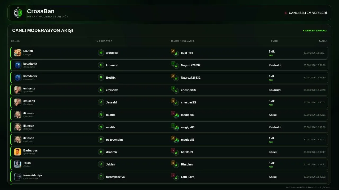This screenshot has height=190, width=339.
Task: Sort by the KANAL column header
Action: click(15, 41)
